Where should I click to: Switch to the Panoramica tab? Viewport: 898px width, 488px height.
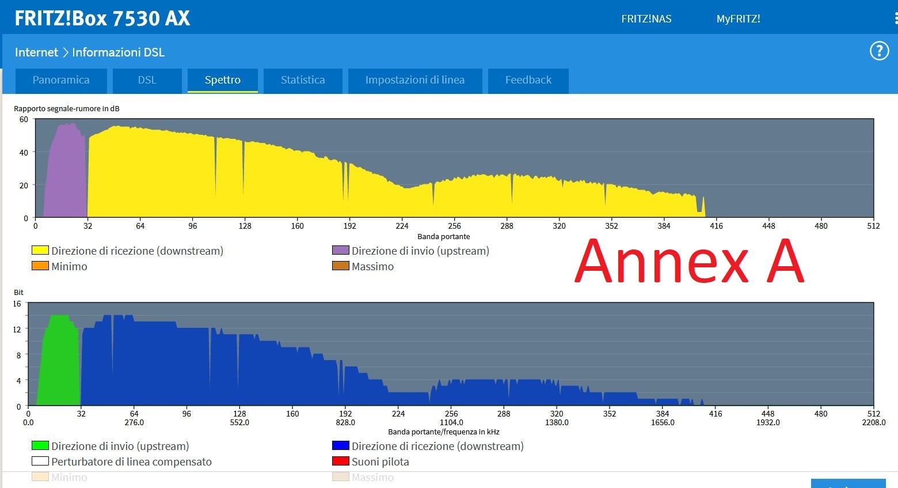[x=61, y=80]
